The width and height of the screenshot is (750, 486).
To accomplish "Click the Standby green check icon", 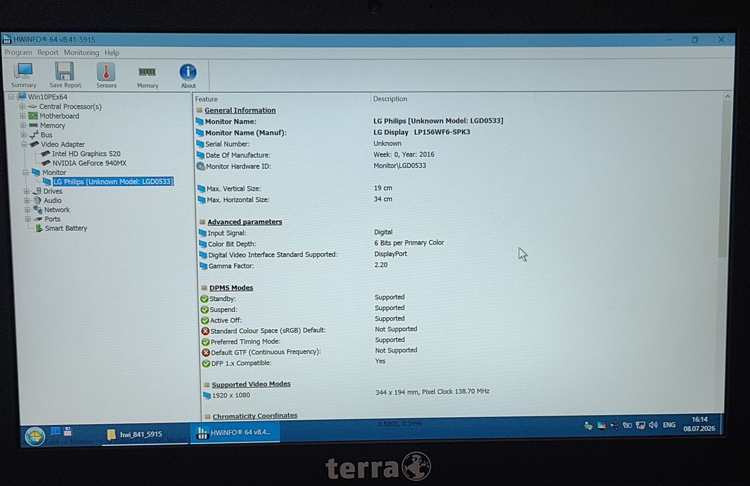I will point(205,299).
